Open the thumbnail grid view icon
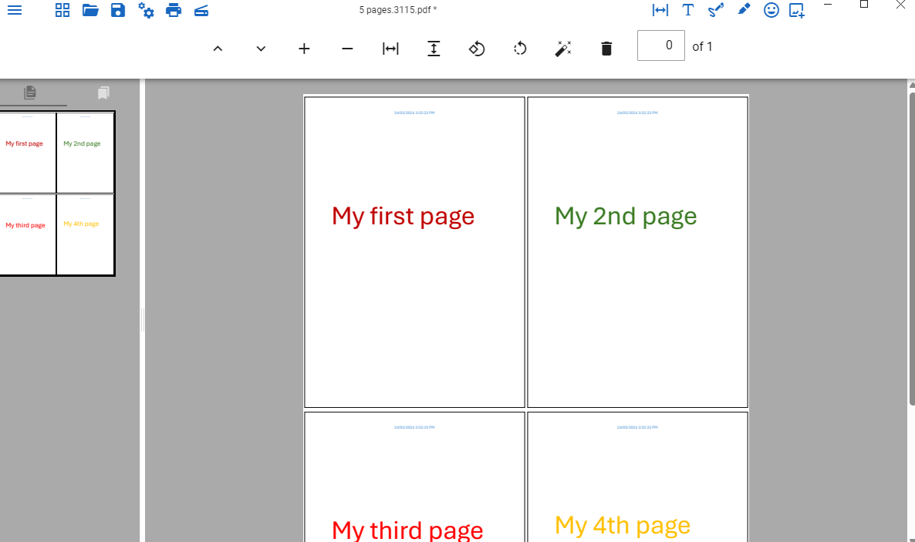Image resolution: width=915 pixels, height=542 pixels. coord(62,11)
